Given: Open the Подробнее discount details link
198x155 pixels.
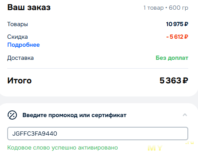Looking at the screenshot, I should (x=24, y=45).
